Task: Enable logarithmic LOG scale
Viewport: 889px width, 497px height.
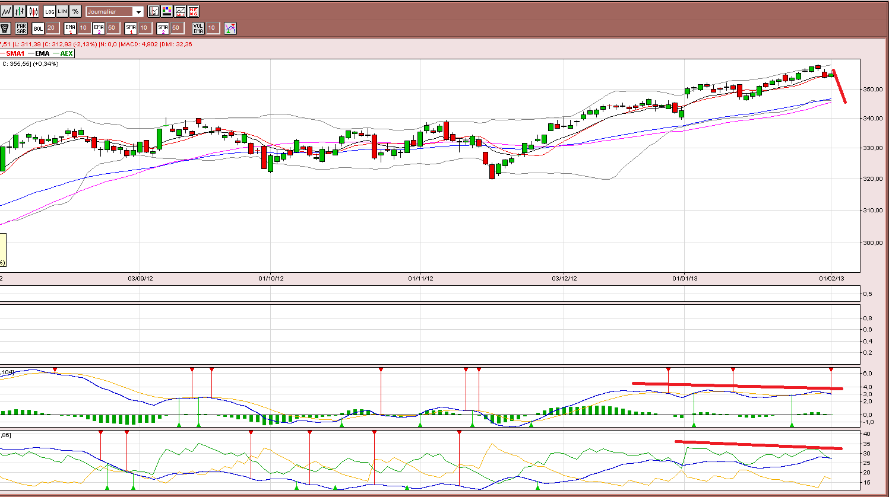Action: pos(49,11)
